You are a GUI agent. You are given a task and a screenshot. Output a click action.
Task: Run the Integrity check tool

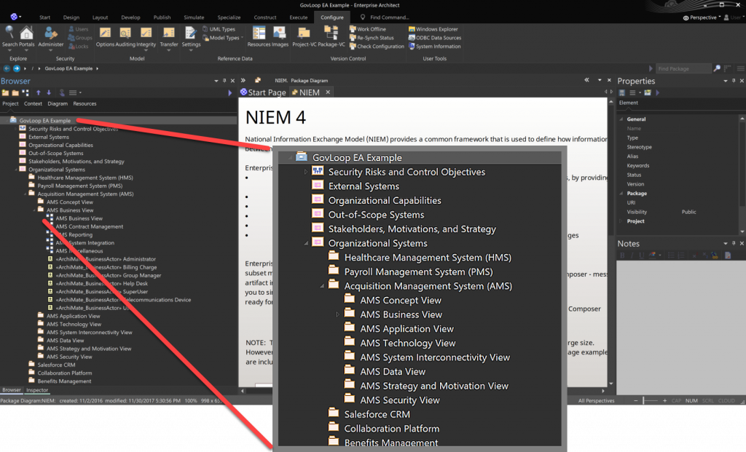[x=146, y=37]
